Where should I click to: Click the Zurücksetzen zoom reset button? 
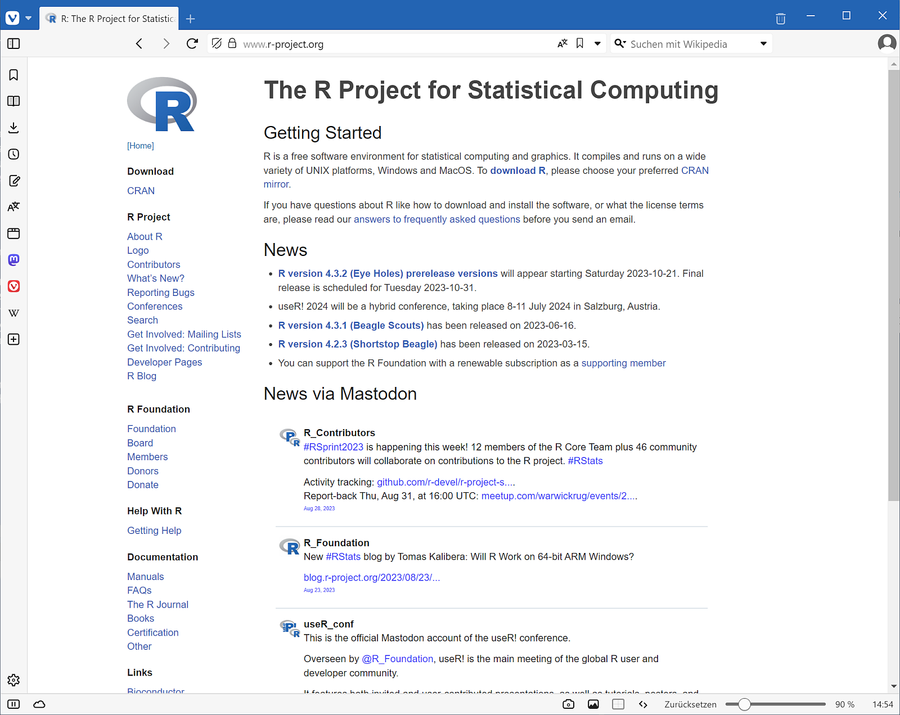point(690,704)
